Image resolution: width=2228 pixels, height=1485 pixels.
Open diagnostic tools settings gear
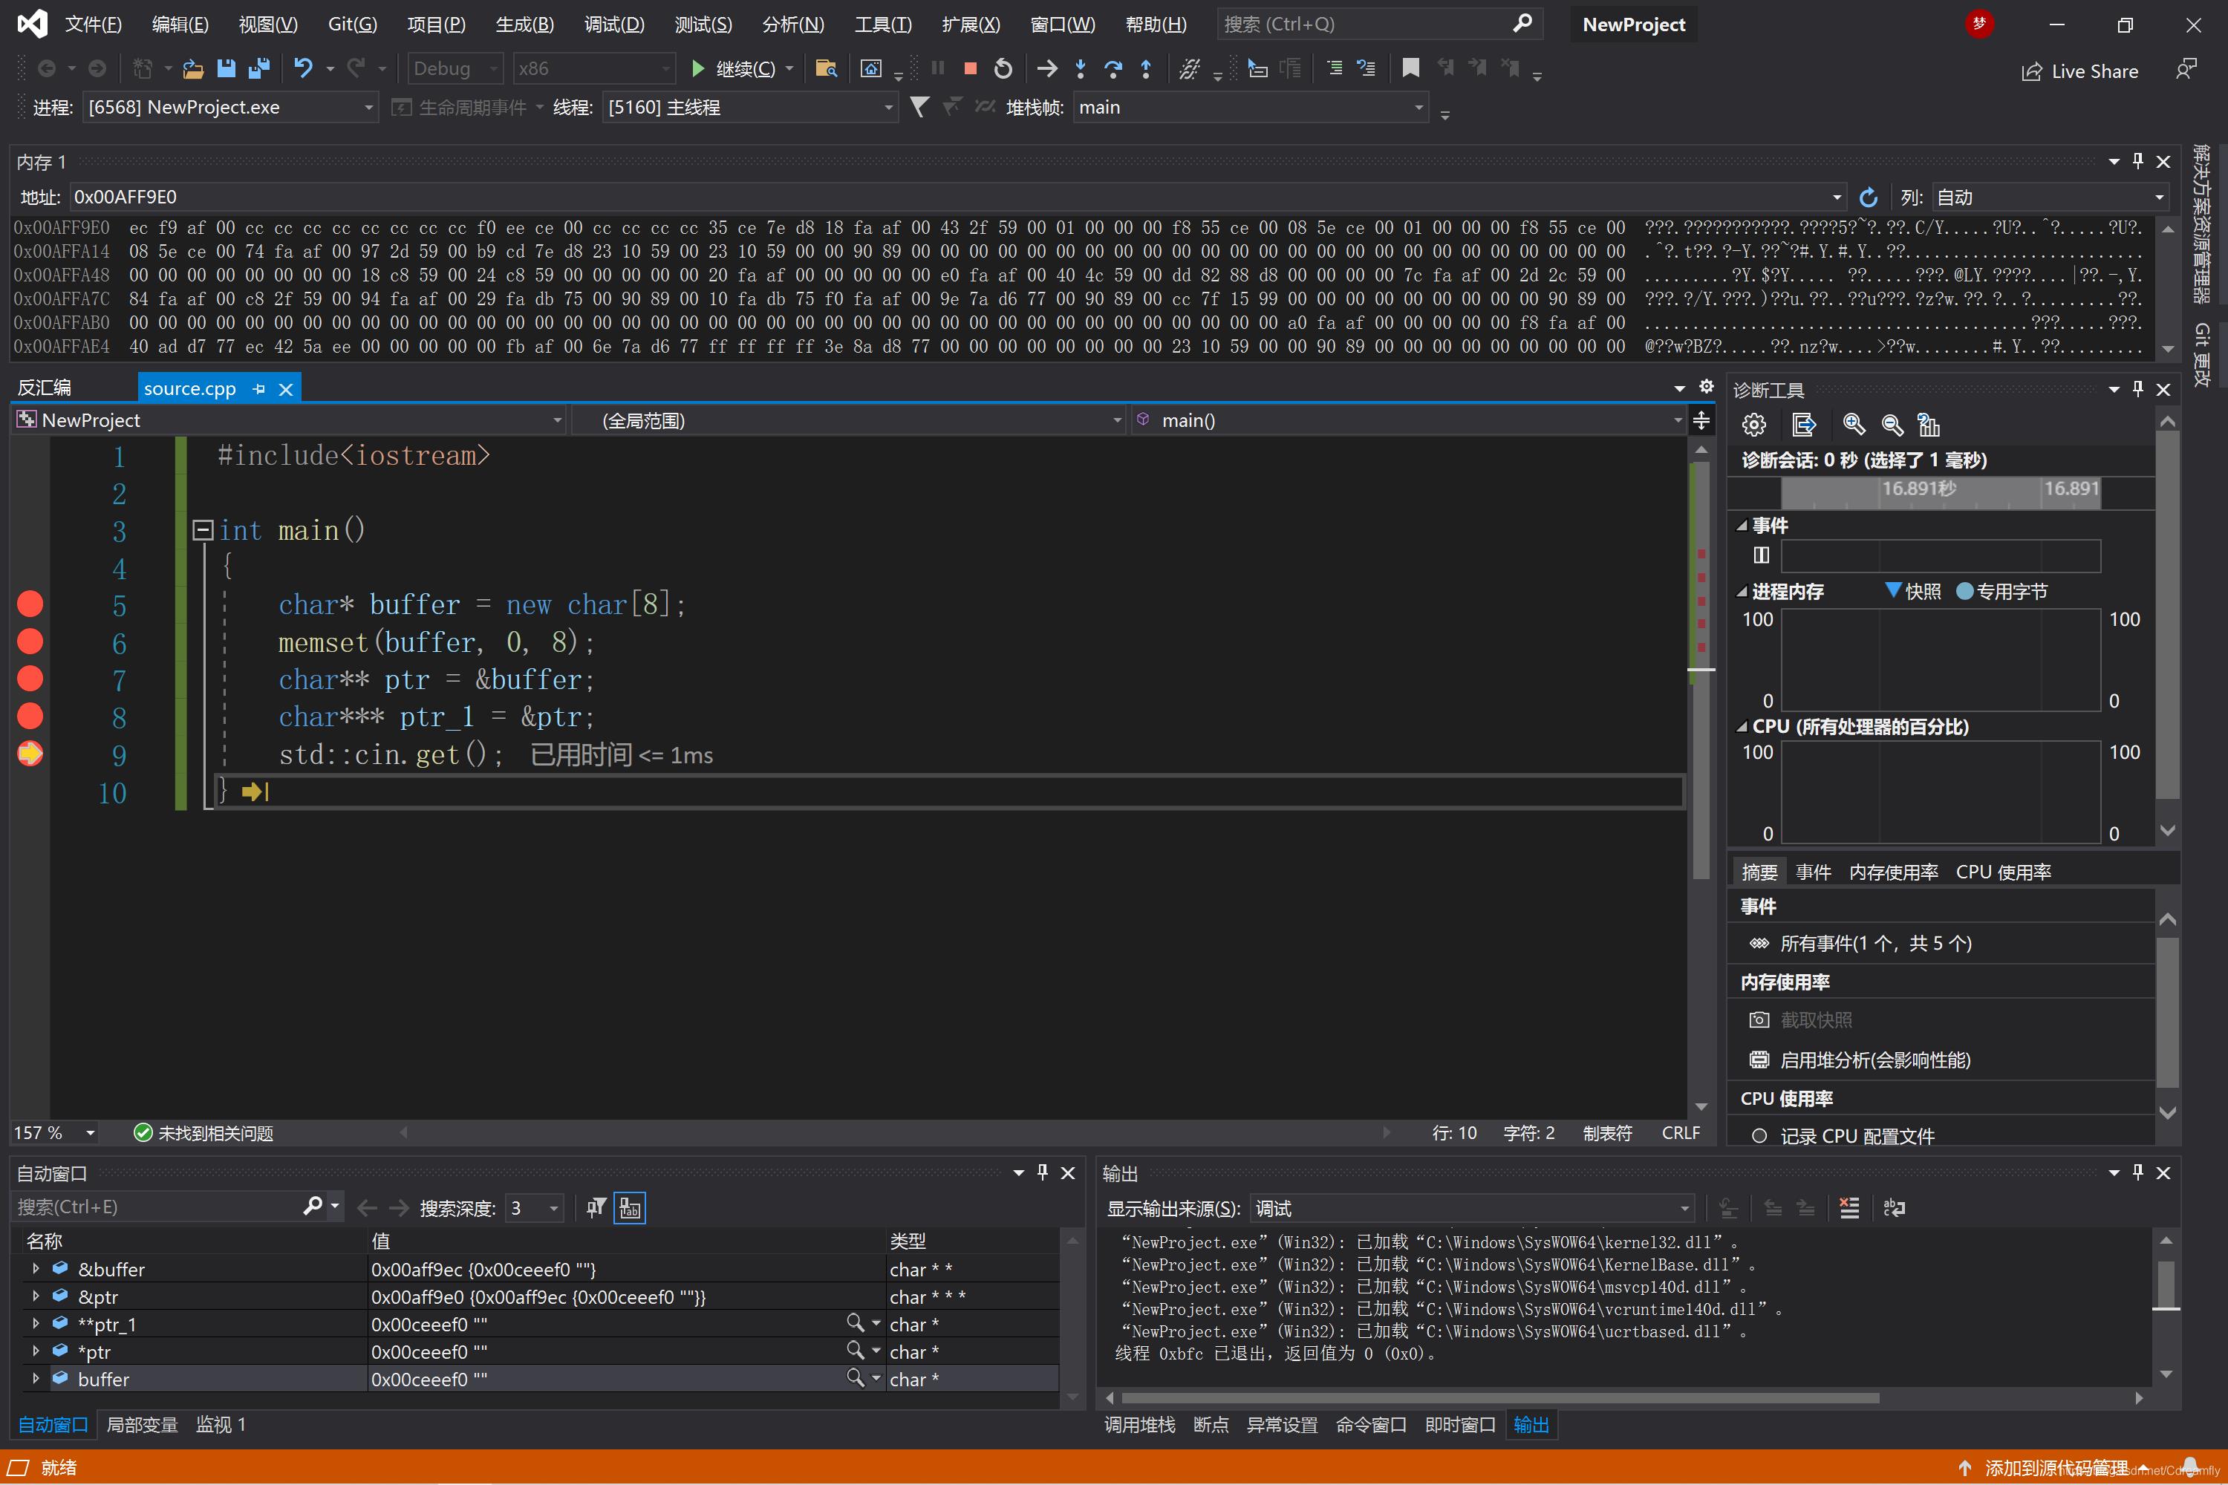[x=1753, y=424]
